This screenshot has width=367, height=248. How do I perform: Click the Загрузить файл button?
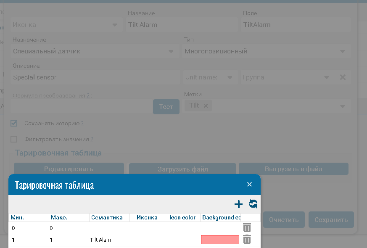pos(182,169)
